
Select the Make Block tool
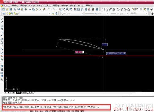pyautogui.click(x=2, y=60)
